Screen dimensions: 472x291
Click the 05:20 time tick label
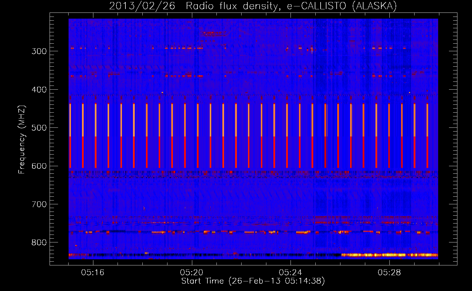point(192,273)
